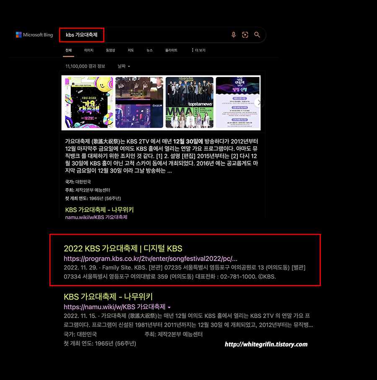
Task: Click the 2022. 11. 15. namu wiki snippet
Action: point(188,320)
